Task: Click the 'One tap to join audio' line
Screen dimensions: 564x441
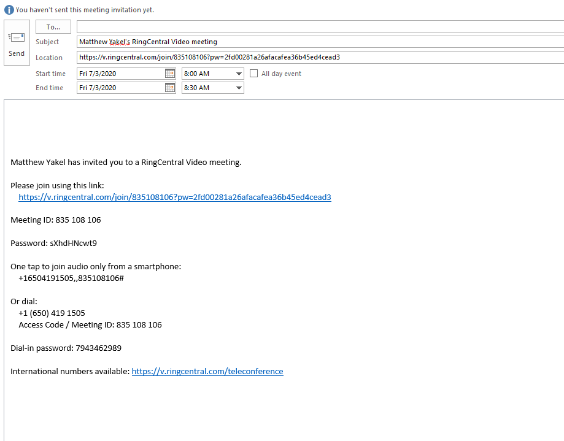Action: point(96,267)
